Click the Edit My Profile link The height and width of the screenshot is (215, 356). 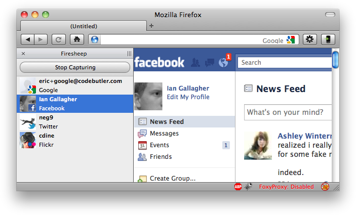point(188,97)
